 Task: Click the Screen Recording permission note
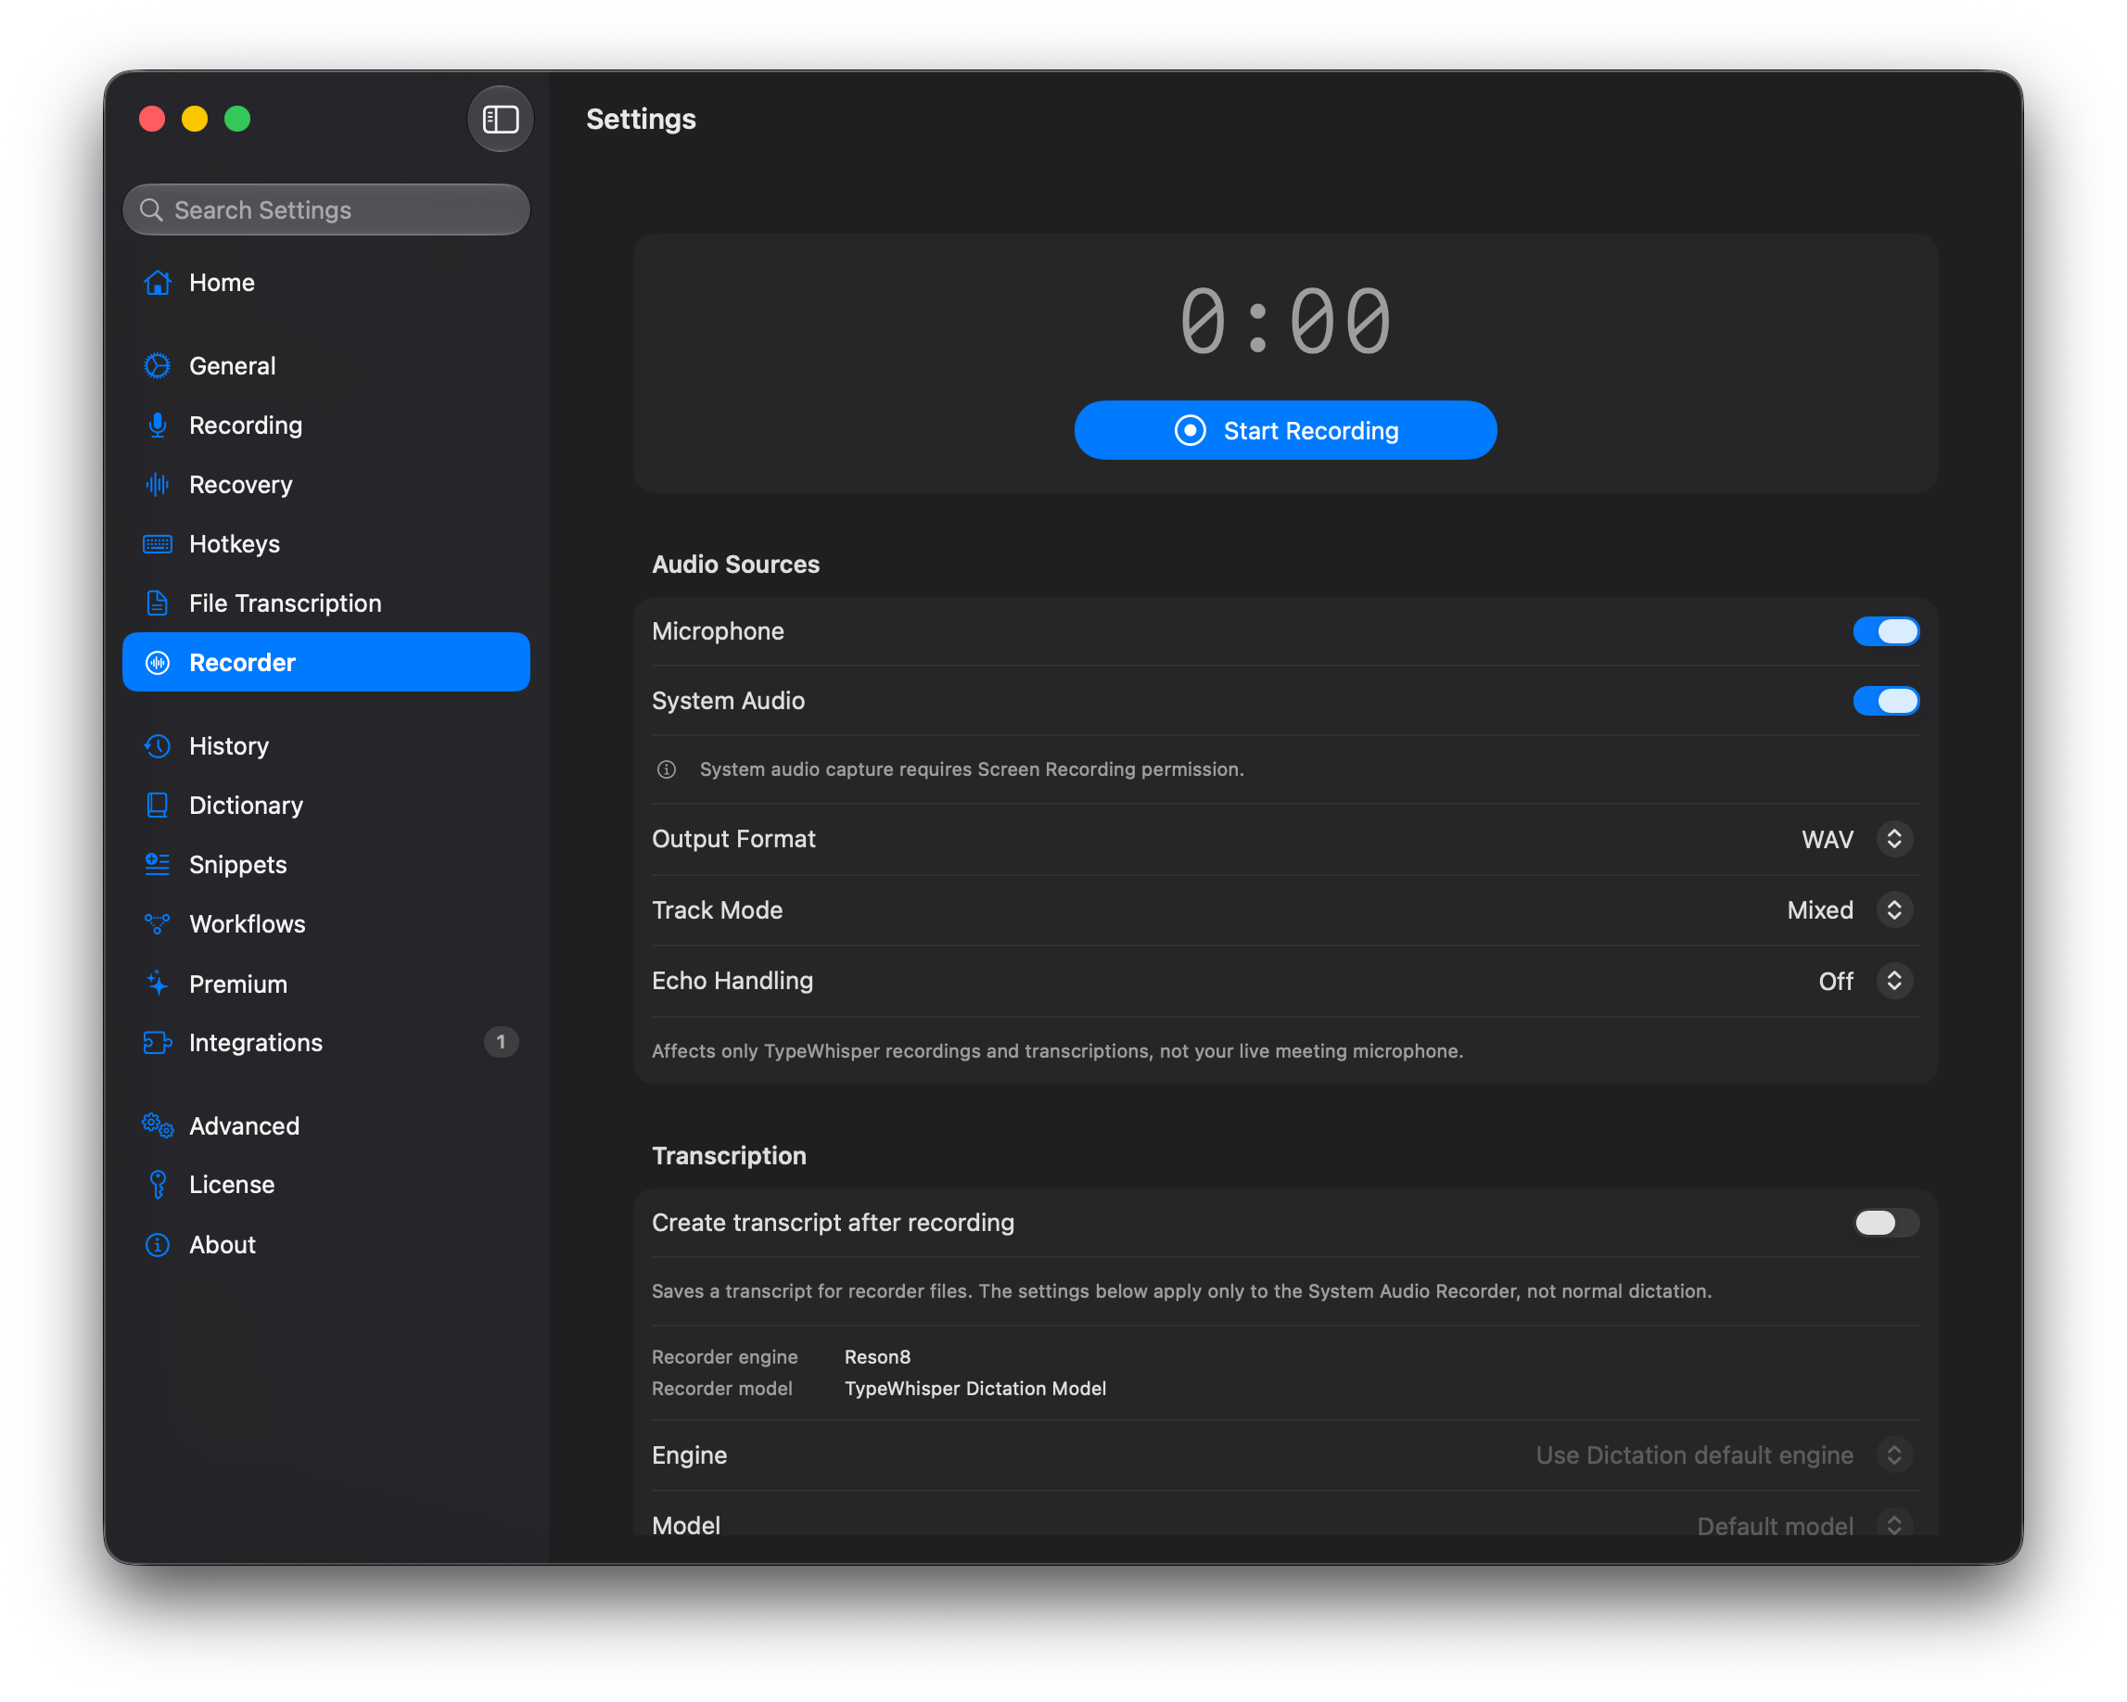(971, 769)
